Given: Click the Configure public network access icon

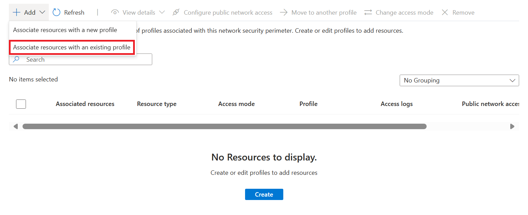Looking at the screenshot, I should coord(176,12).
